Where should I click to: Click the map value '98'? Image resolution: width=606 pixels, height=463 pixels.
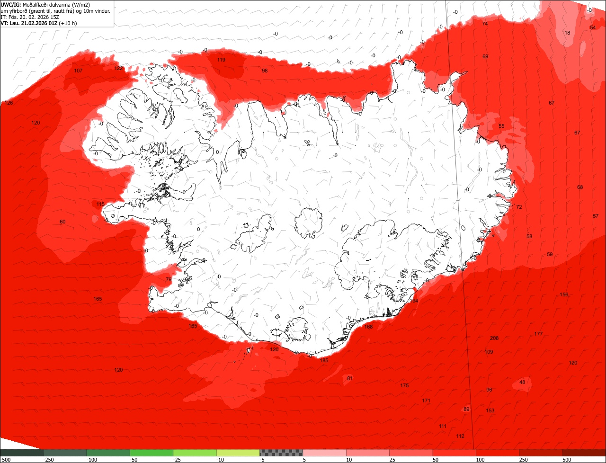[x=265, y=71]
